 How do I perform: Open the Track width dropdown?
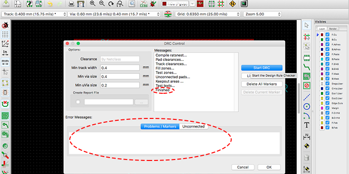(x=34, y=14)
